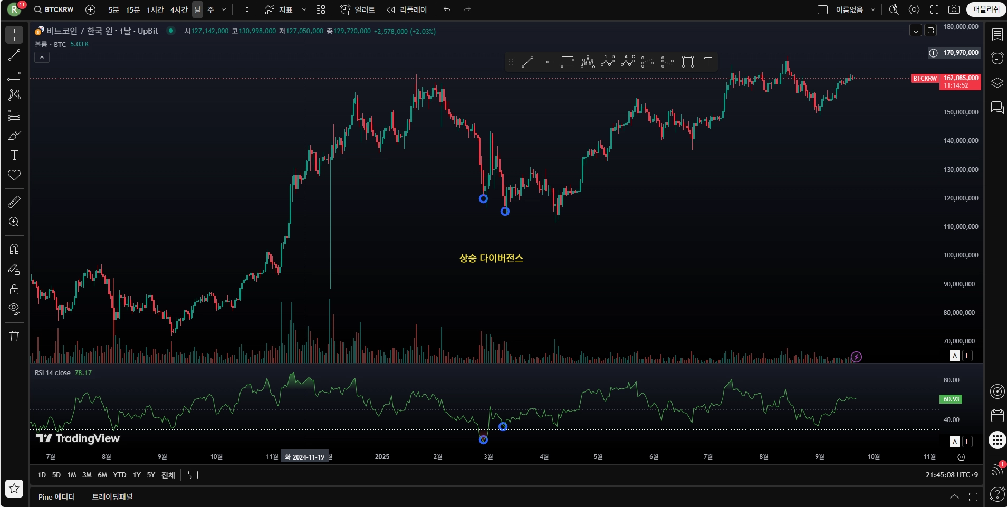
Task: Open the heart icons tool
Action: tap(14, 175)
